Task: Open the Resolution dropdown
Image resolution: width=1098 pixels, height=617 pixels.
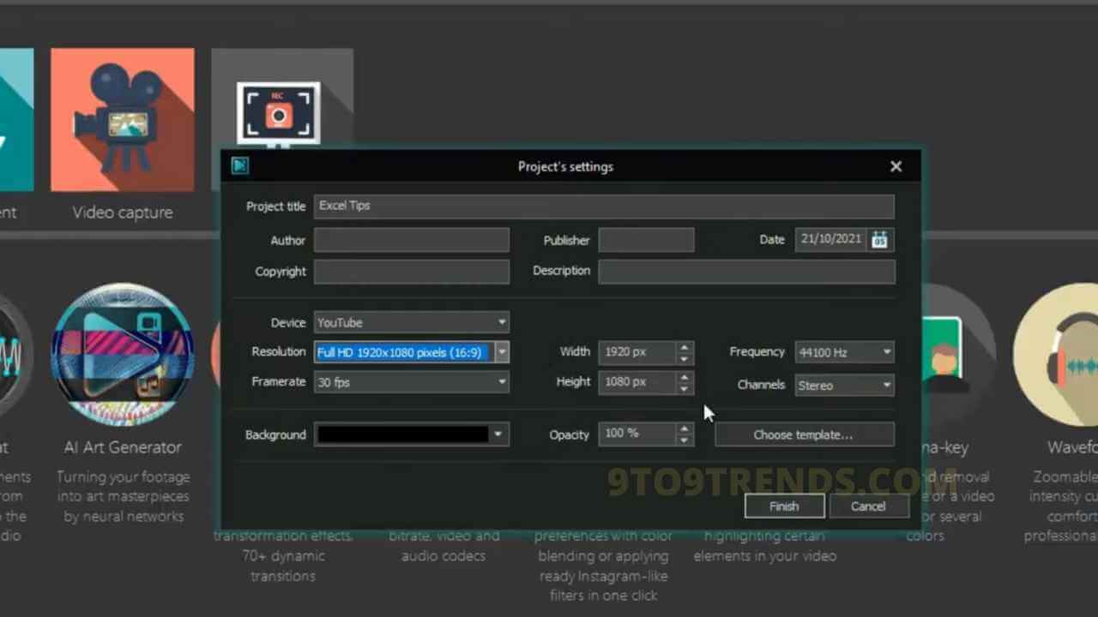Action: [502, 352]
